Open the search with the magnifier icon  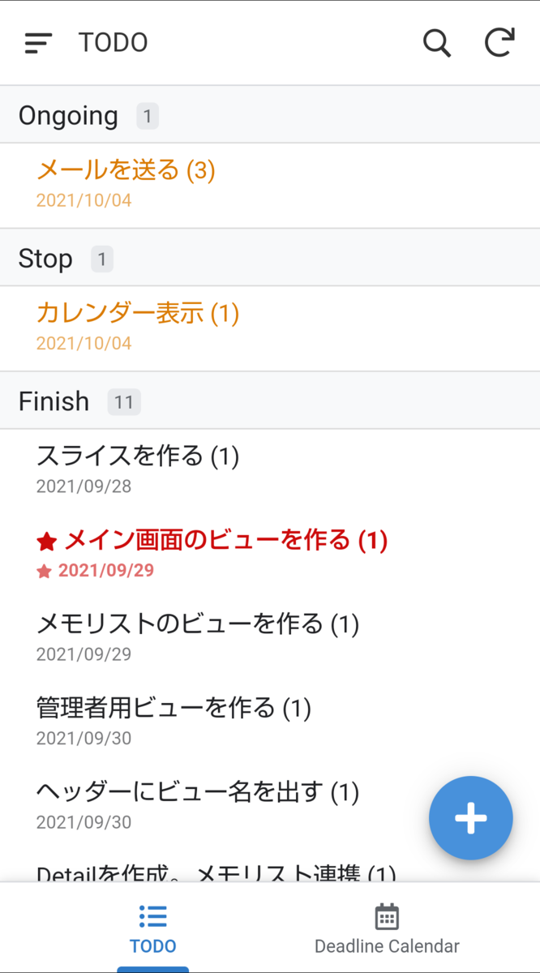(437, 42)
